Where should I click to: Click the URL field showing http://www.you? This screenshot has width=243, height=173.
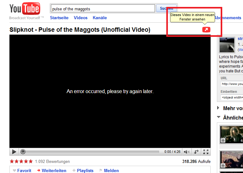[x=232, y=84]
